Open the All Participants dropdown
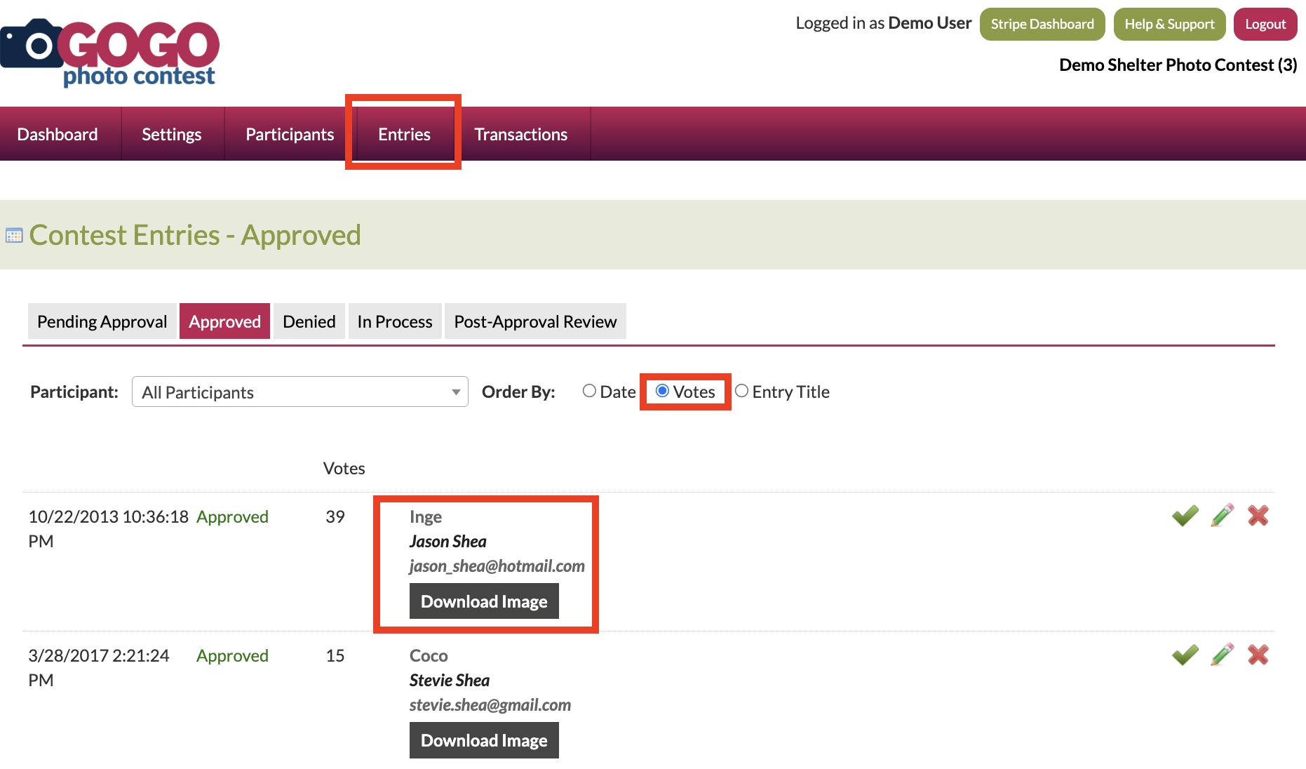This screenshot has width=1306, height=769. click(x=299, y=392)
